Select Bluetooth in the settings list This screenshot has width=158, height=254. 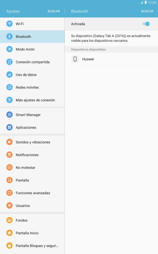pyautogui.click(x=32, y=36)
